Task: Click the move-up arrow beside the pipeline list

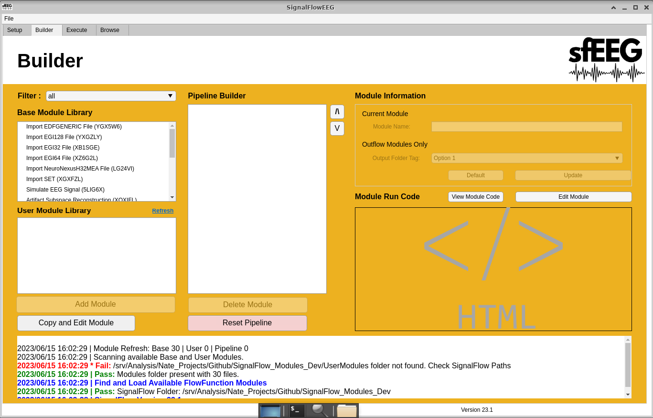Action: point(337,112)
